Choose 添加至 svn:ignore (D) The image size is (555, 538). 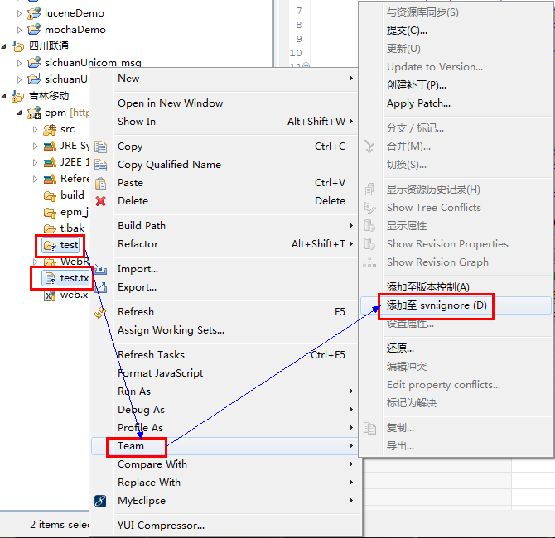coord(456,305)
